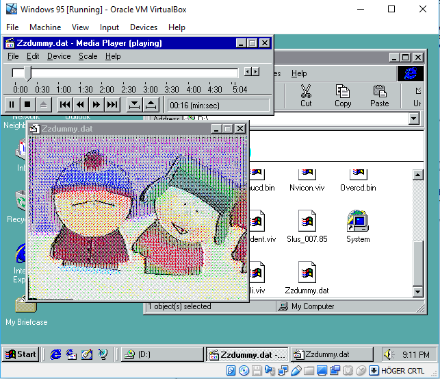Screen dimensions: 440x379
Task: Click the Cut toolbar button in Explorer
Action: (x=306, y=95)
